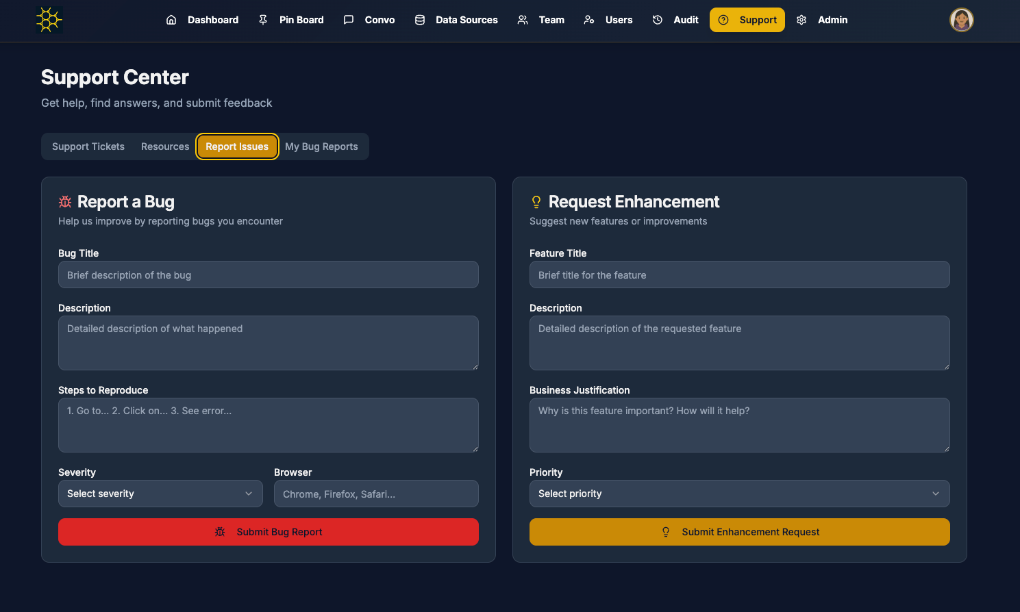1020x612 pixels.
Task: Focus the Feature Title input field
Action: coord(740,275)
